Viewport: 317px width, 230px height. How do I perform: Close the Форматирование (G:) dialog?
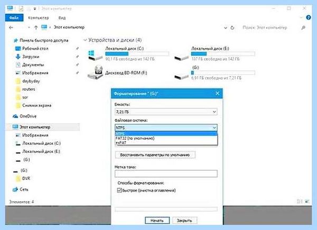tap(217, 94)
